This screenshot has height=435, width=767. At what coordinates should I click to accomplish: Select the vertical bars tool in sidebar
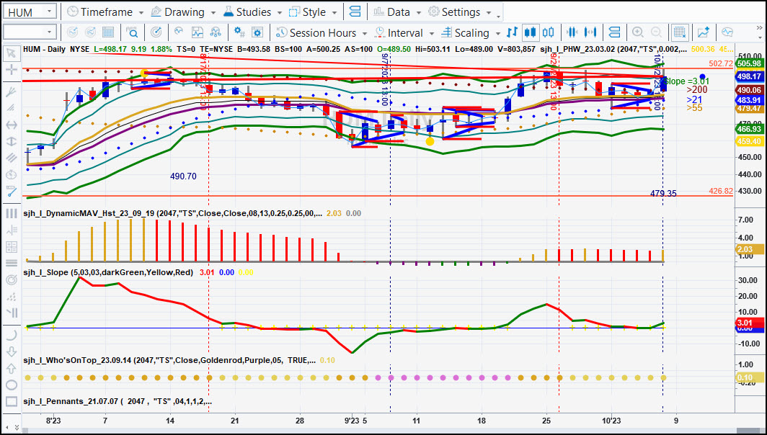point(12,214)
